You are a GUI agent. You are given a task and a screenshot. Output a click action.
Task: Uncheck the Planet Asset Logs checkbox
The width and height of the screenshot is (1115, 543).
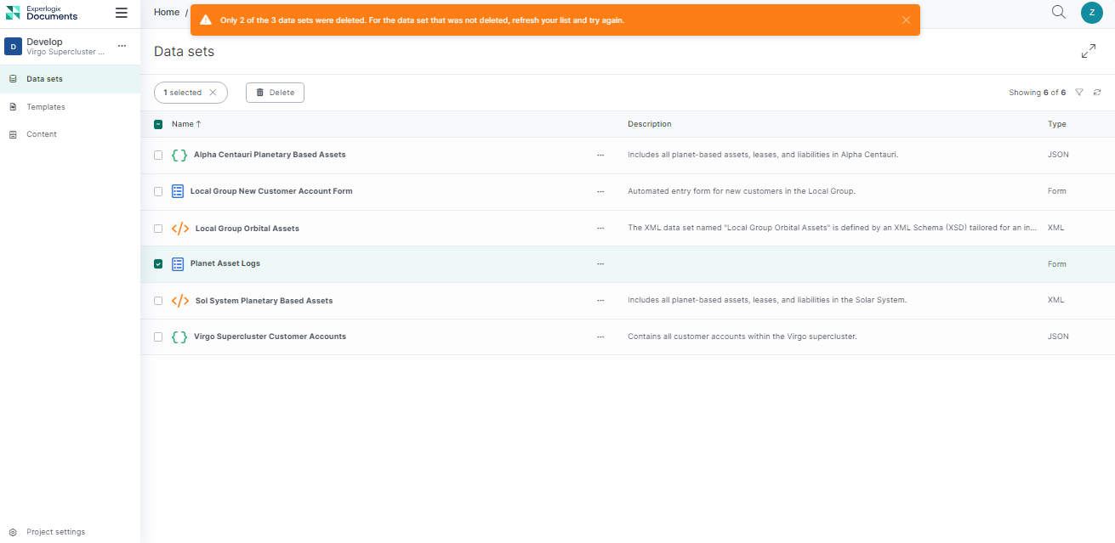tap(158, 264)
